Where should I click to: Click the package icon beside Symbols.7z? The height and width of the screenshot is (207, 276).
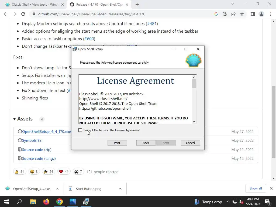click(x=20, y=140)
